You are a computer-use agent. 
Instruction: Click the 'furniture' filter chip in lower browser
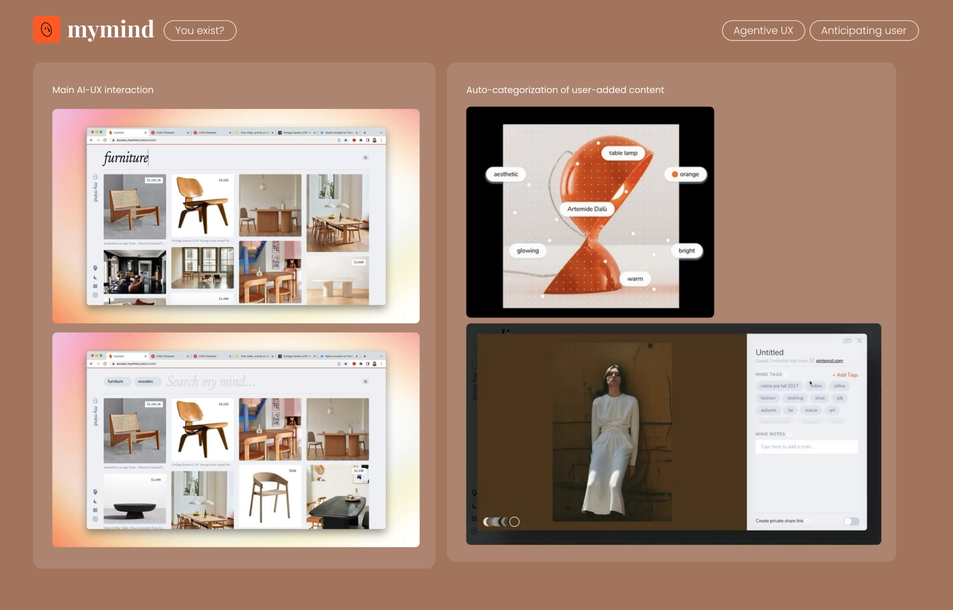116,382
